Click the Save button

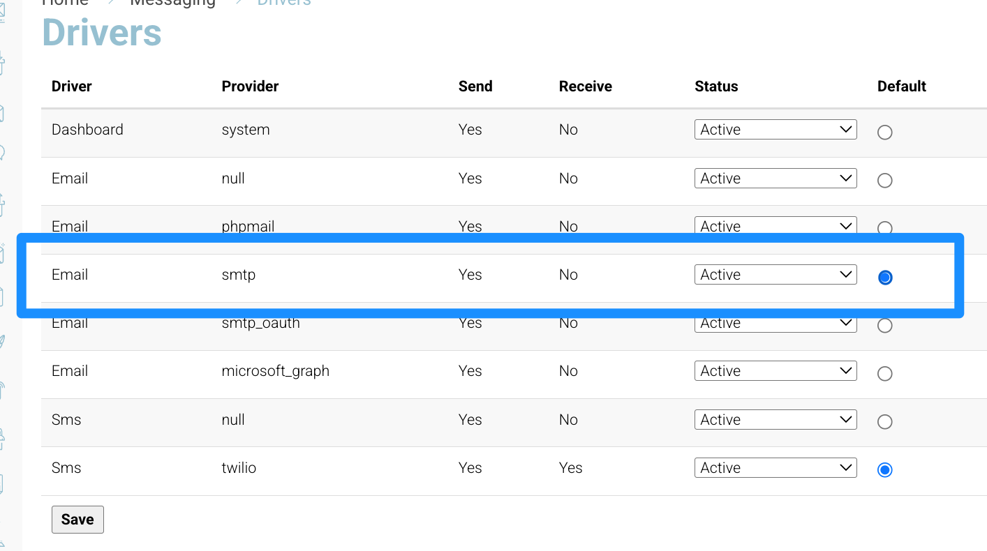tap(77, 520)
